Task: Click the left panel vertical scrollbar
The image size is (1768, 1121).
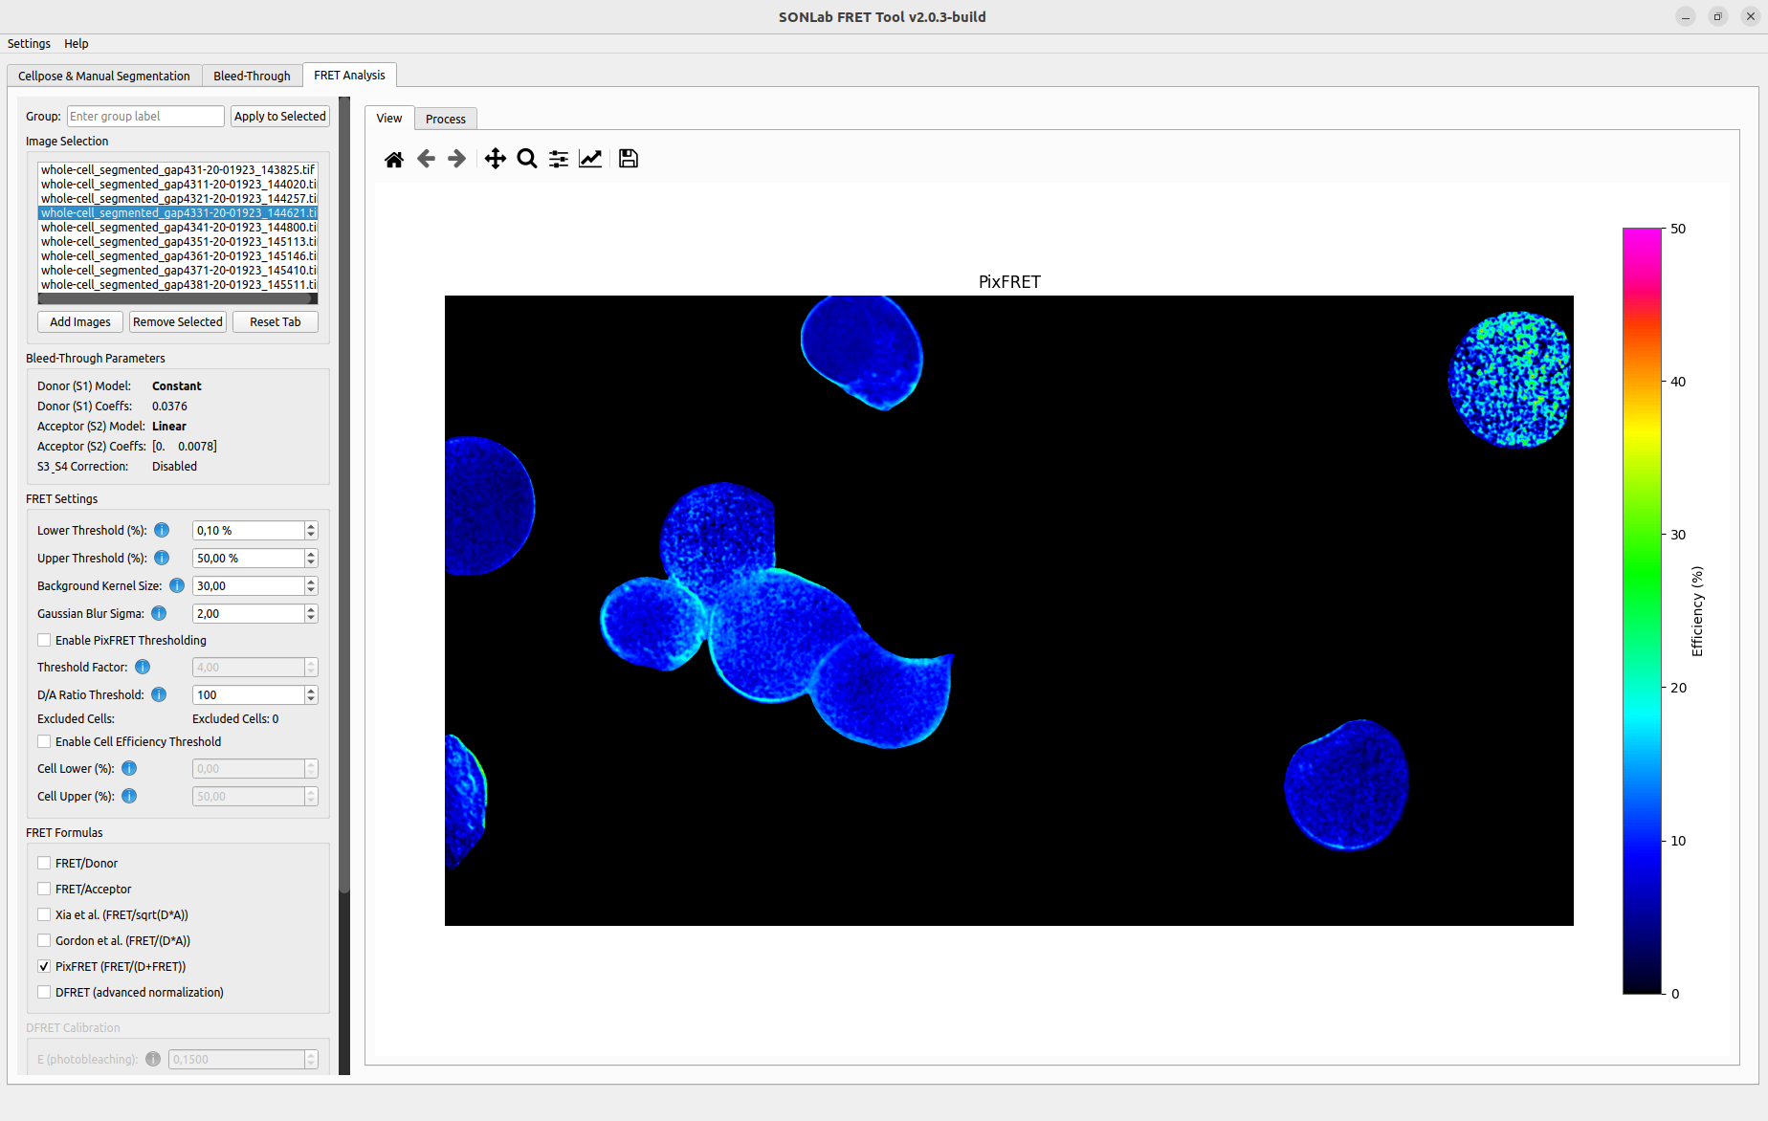Action: (344, 497)
